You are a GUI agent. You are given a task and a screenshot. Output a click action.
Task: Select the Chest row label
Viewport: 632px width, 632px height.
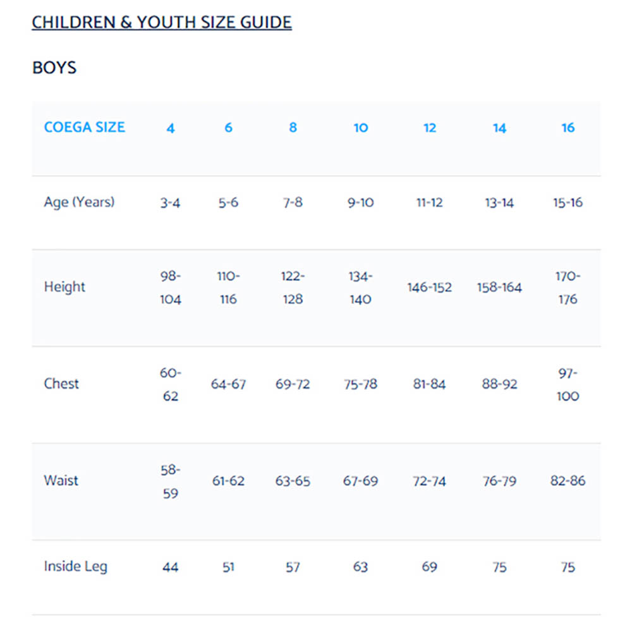[x=61, y=384]
